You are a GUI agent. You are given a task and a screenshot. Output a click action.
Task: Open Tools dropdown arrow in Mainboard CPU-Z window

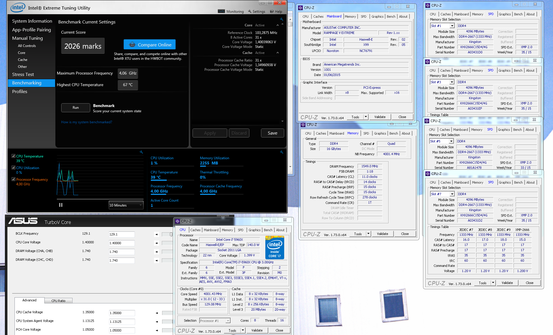(366, 117)
